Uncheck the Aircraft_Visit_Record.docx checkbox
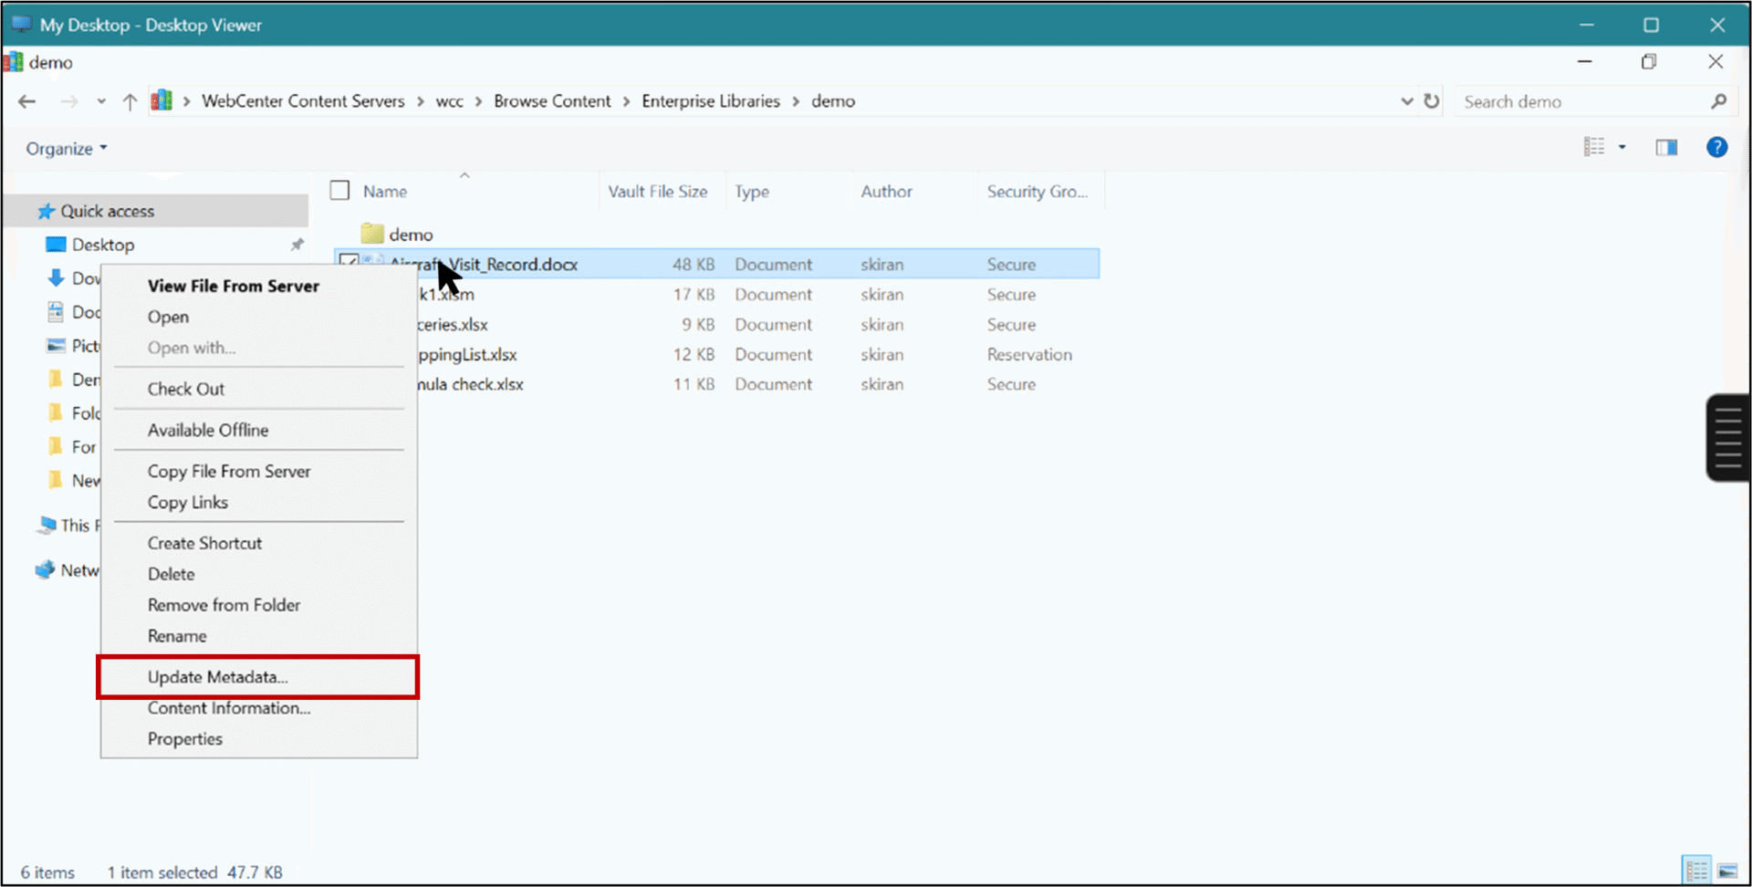This screenshot has width=1752, height=887. coord(349,262)
